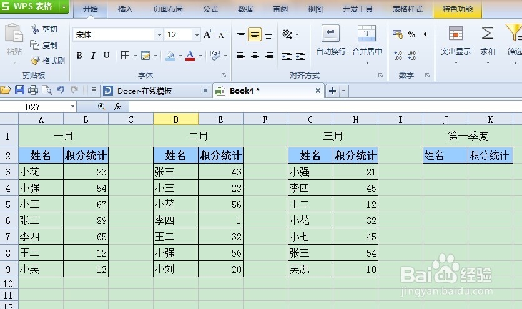Viewport: 522px width, 309px height.
Task: Click the insert function fx icon
Action: pyautogui.click(x=117, y=107)
